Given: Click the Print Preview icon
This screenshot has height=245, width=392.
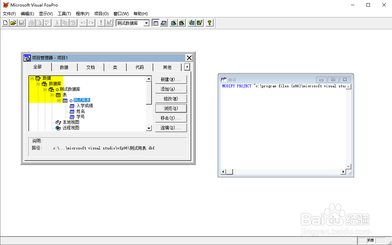Looking at the screenshot, I should [39, 23].
